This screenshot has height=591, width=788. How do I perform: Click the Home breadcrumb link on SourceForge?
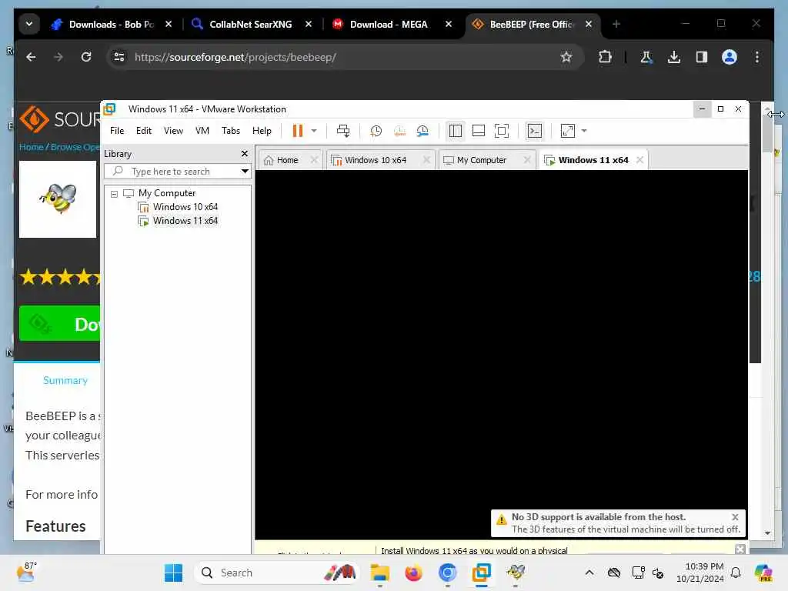click(x=31, y=147)
